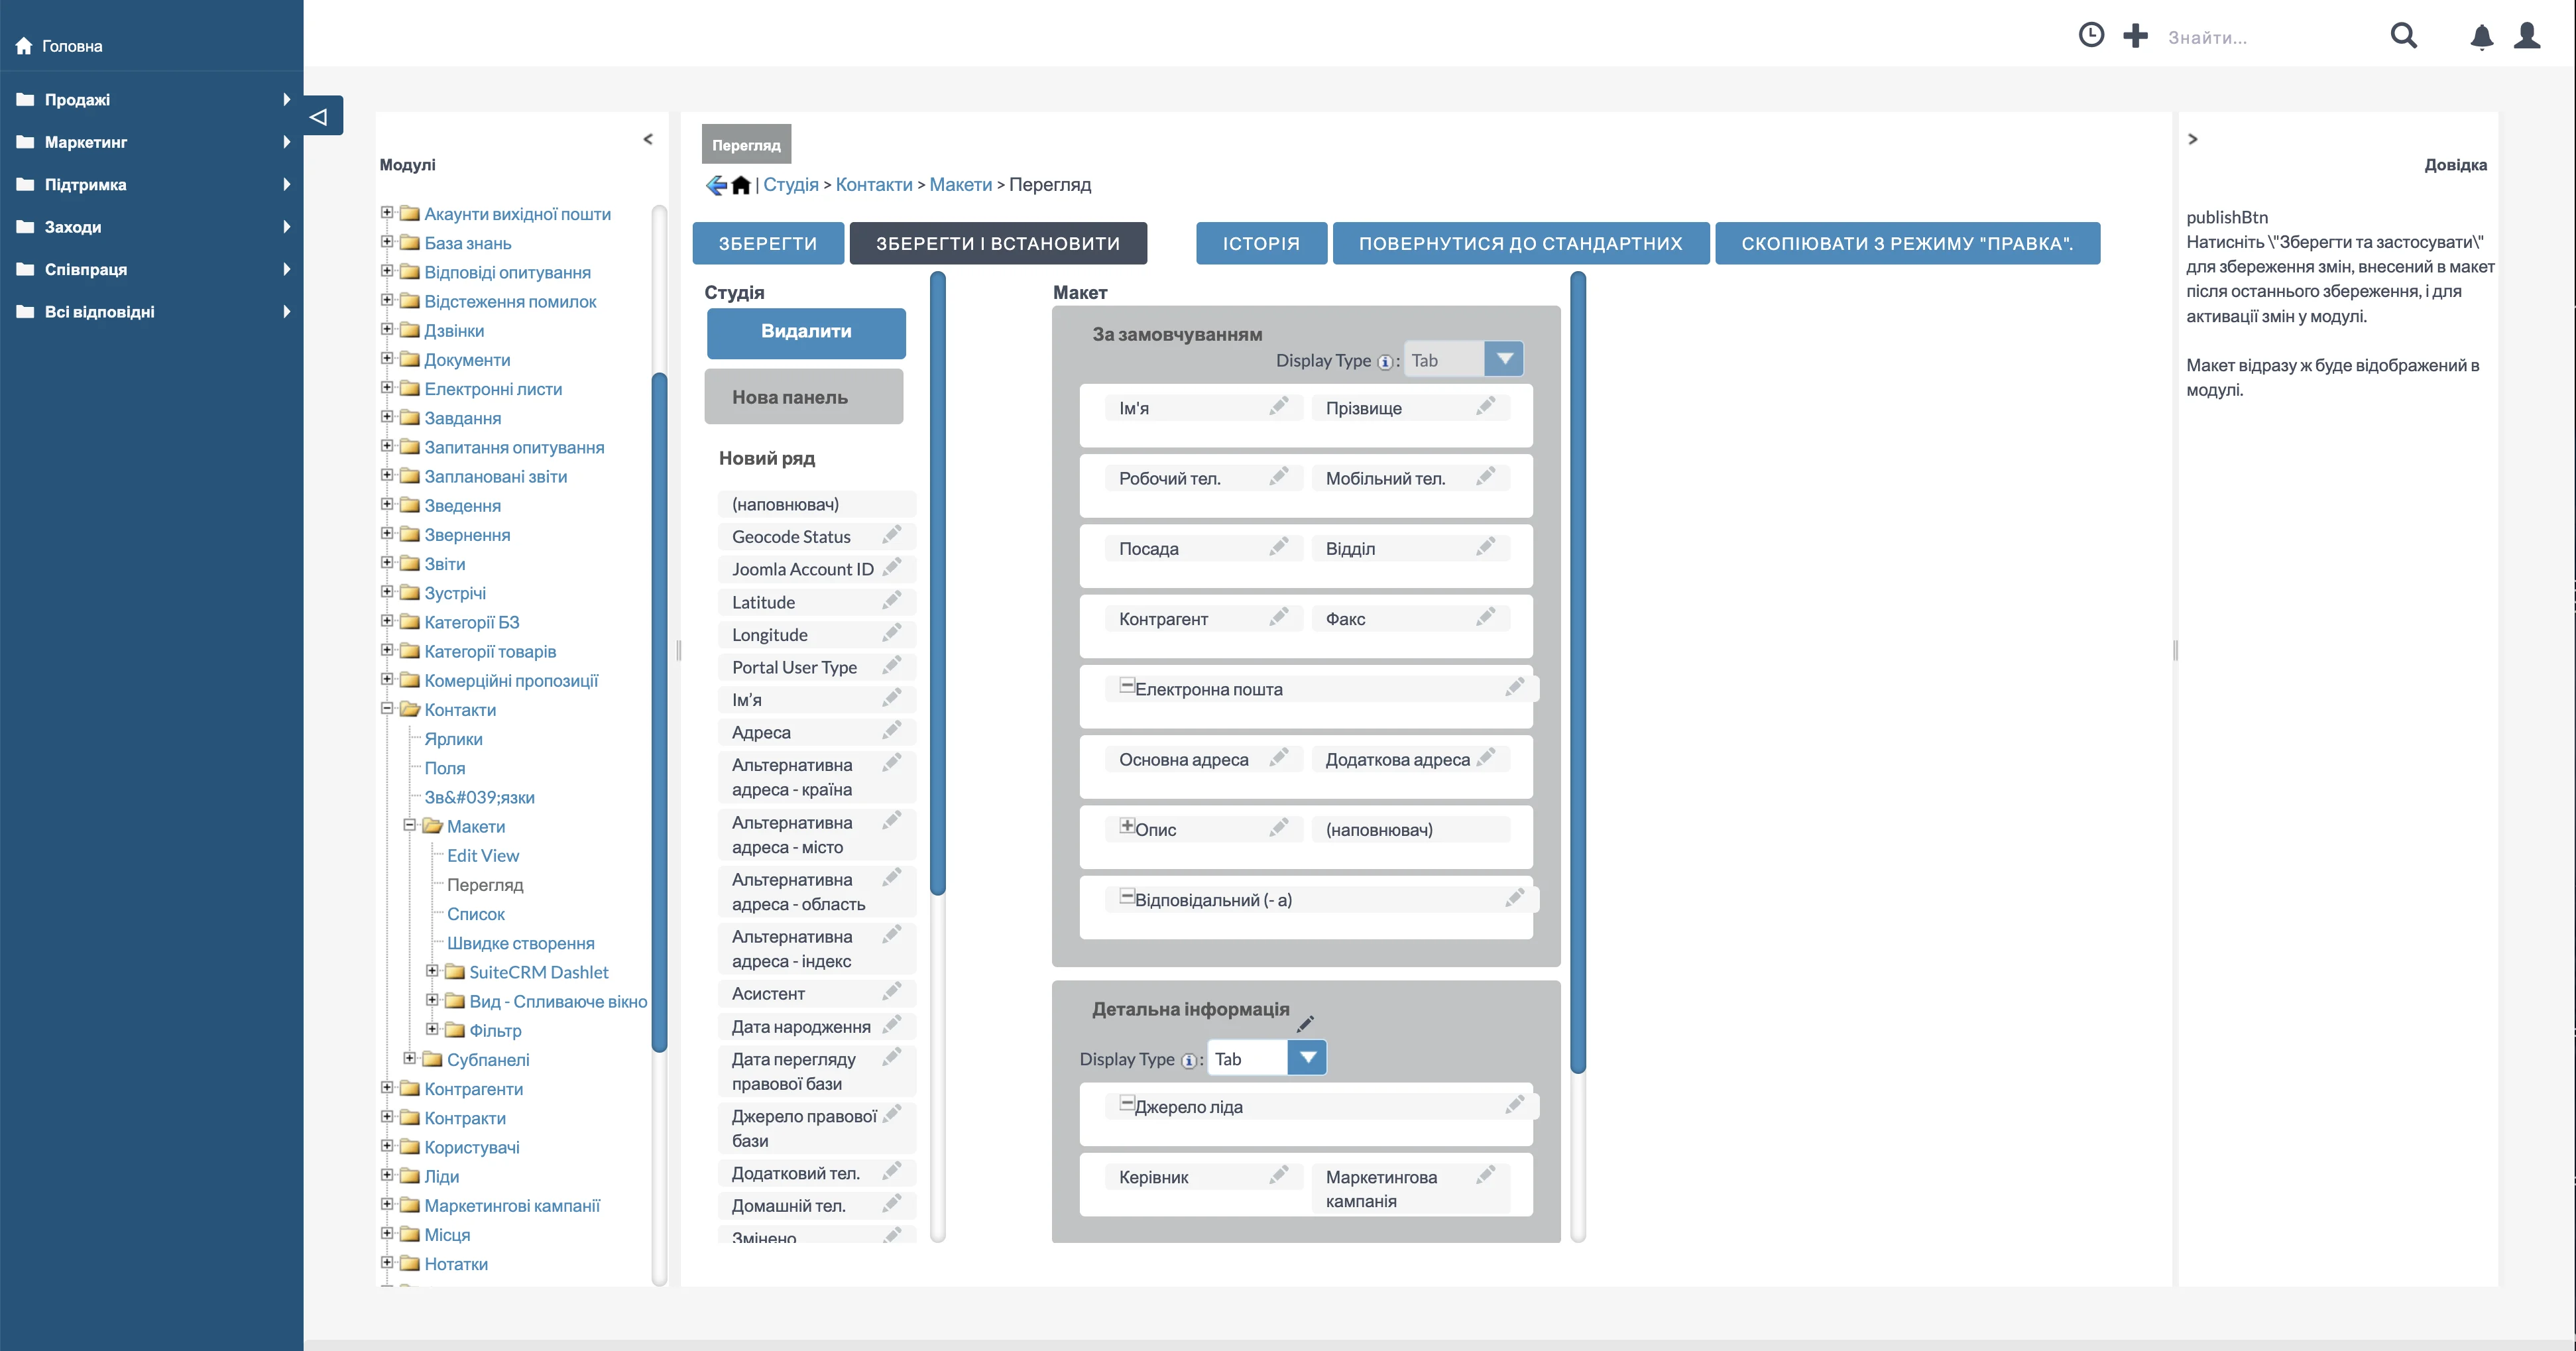Select Список layout in module tree
Image resolution: width=2576 pixels, height=1351 pixels.
point(475,914)
